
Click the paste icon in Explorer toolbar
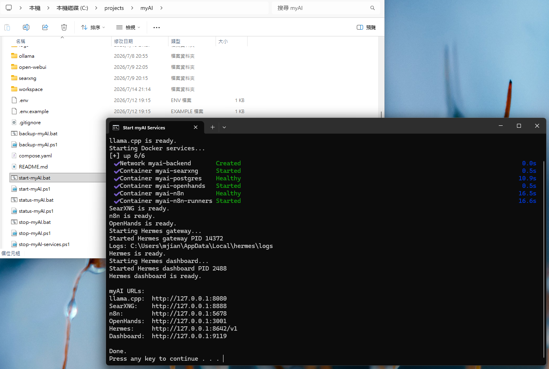(7, 27)
